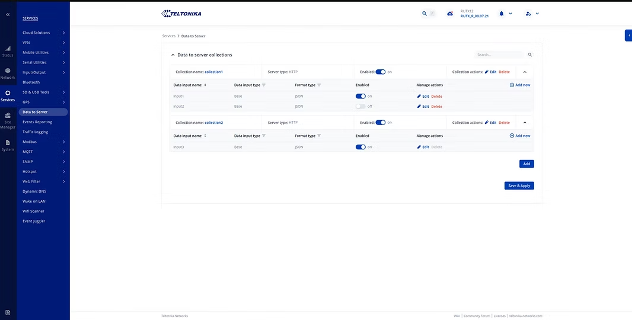The image size is (632, 320).
Task: Click the collections search field
Action: [x=499, y=55]
